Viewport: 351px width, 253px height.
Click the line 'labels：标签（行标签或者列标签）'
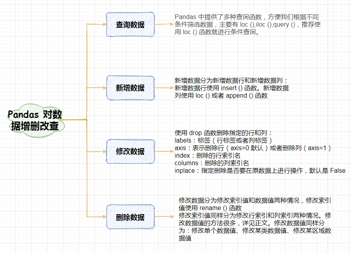[223, 140]
